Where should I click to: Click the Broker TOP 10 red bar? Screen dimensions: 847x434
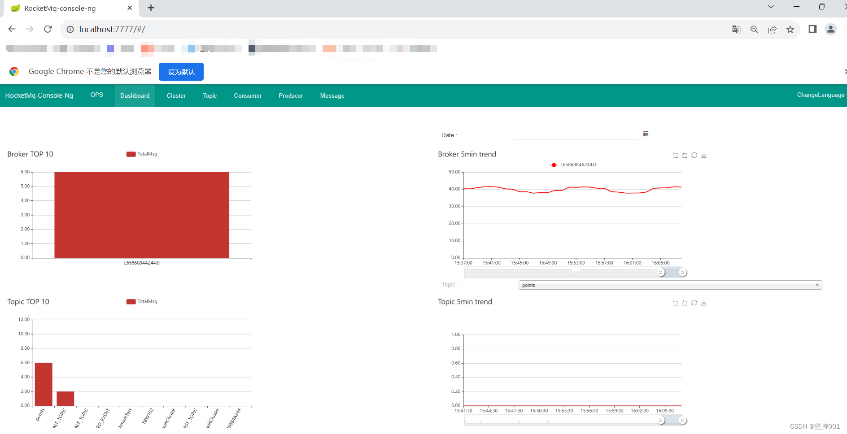click(x=142, y=215)
